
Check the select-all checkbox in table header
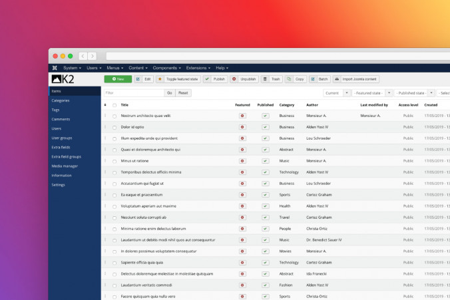[114, 105]
